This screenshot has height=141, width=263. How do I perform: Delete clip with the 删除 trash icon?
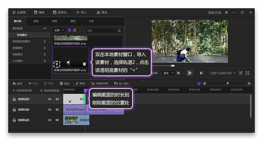[x=64, y=83]
